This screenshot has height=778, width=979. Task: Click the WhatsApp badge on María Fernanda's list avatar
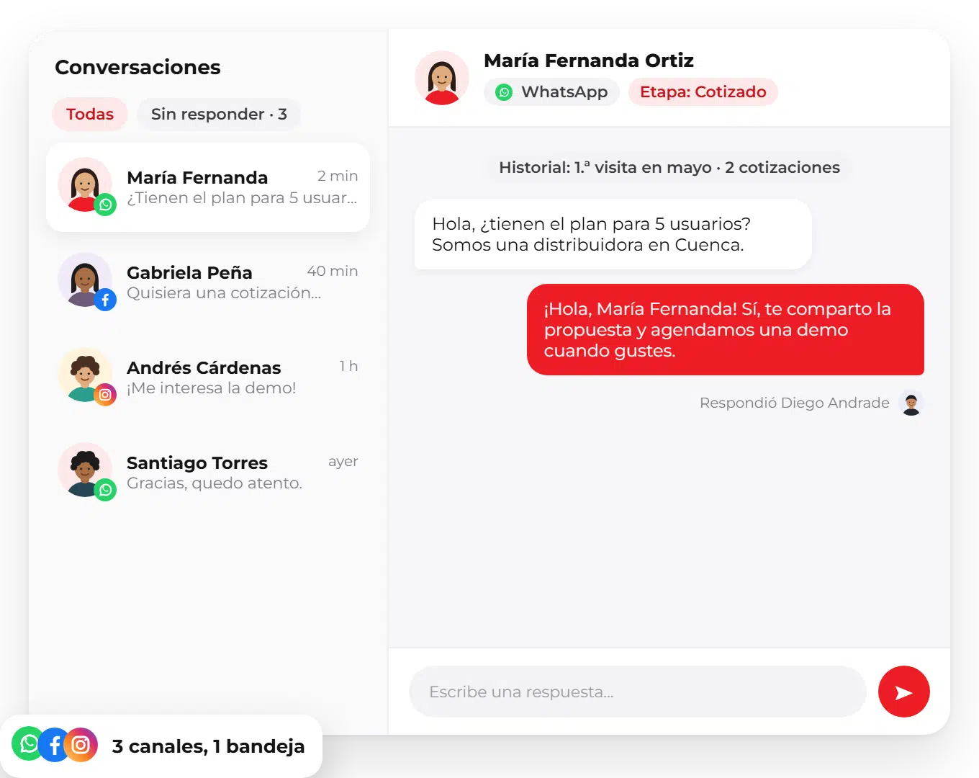pyautogui.click(x=106, y=205)
